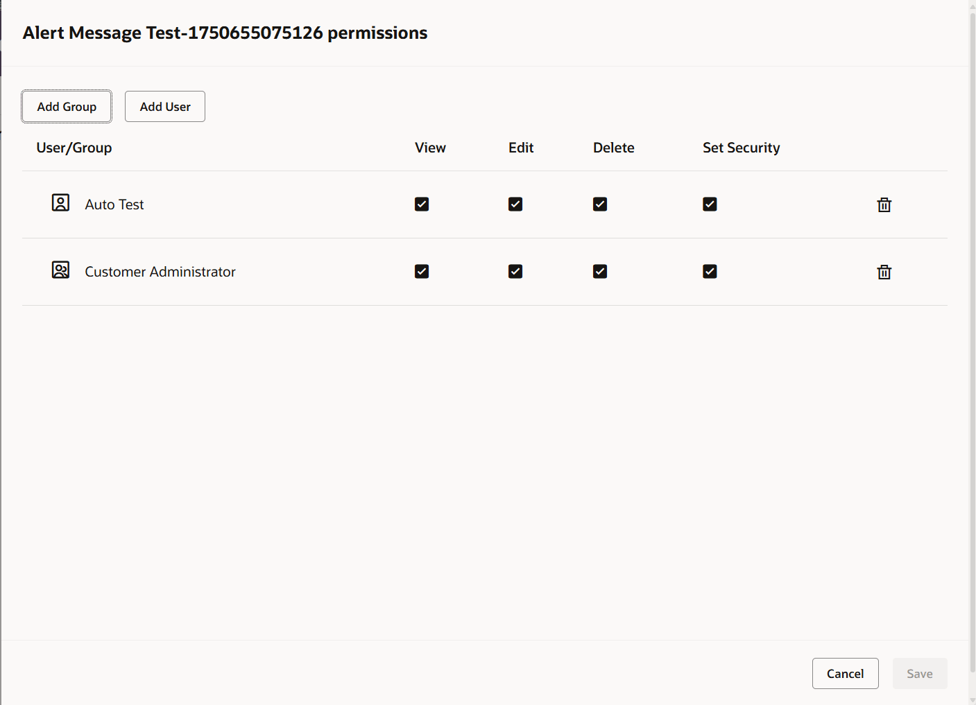The height and width of the screenshot is (705, 976).
Task: Select the Auto Test name label
Action: tap(114, 204)
